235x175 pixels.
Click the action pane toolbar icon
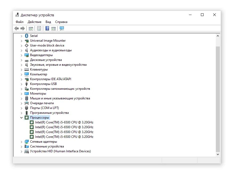[53, 28]
